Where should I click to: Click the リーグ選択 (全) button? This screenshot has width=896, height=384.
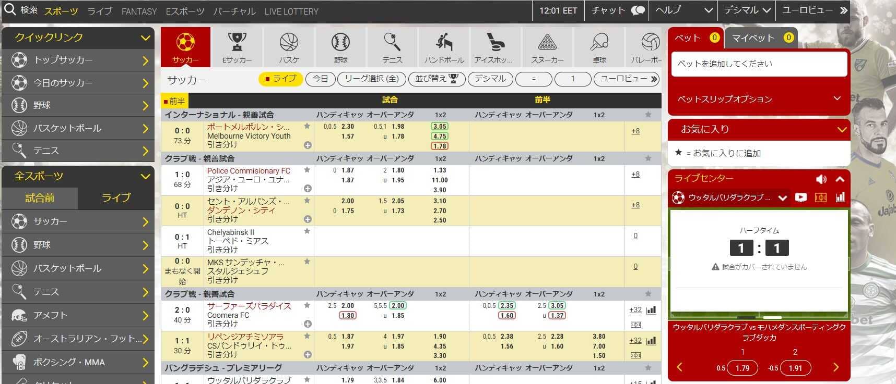(x=372, y=79)
